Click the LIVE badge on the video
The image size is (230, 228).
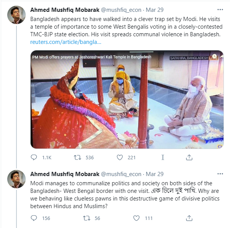[214, 57]
